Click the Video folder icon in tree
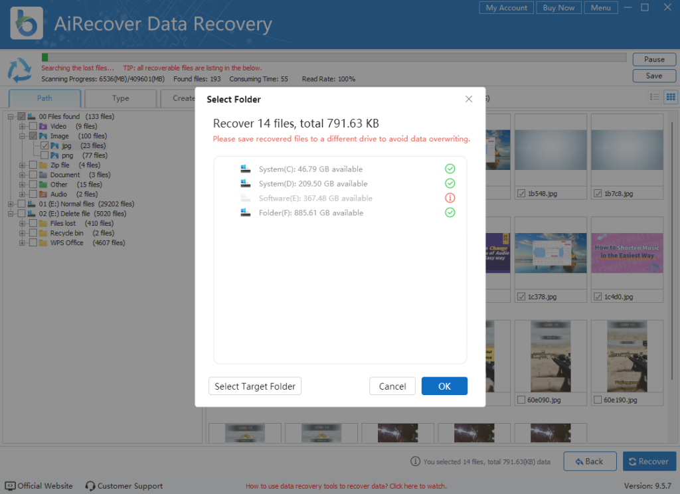 point(43,126)
